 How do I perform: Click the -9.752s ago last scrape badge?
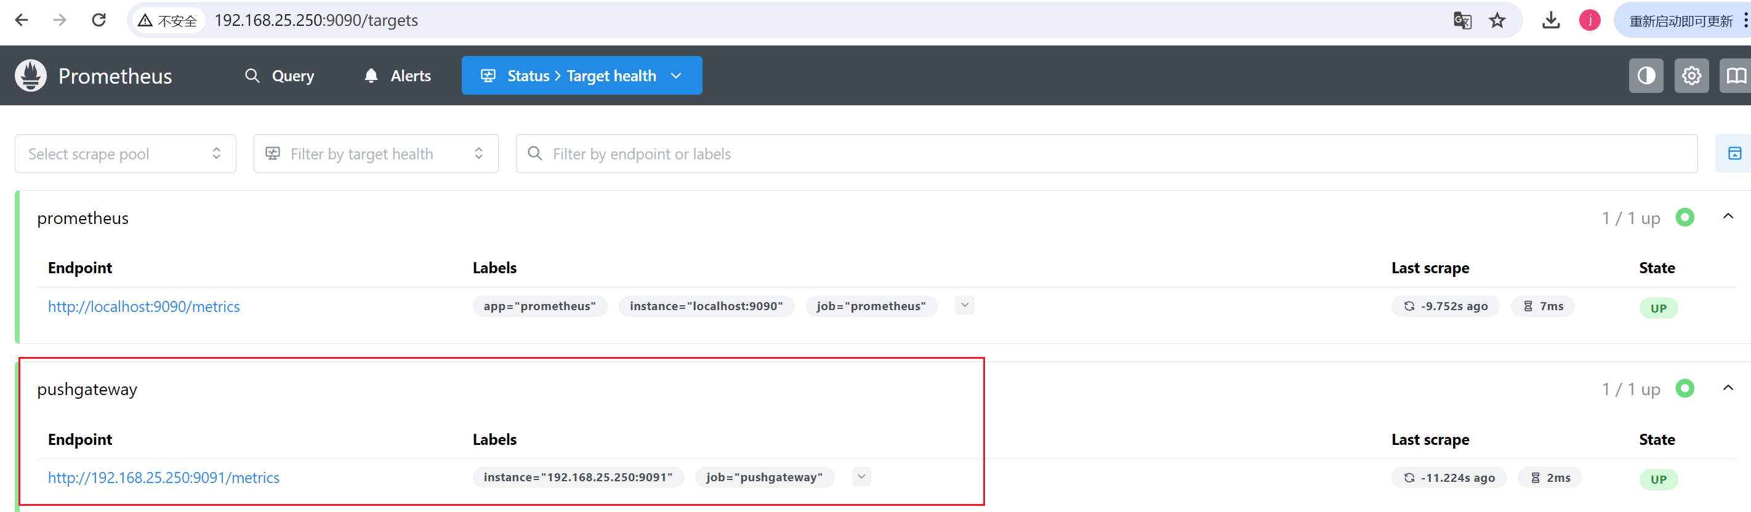click(1445, 306)
